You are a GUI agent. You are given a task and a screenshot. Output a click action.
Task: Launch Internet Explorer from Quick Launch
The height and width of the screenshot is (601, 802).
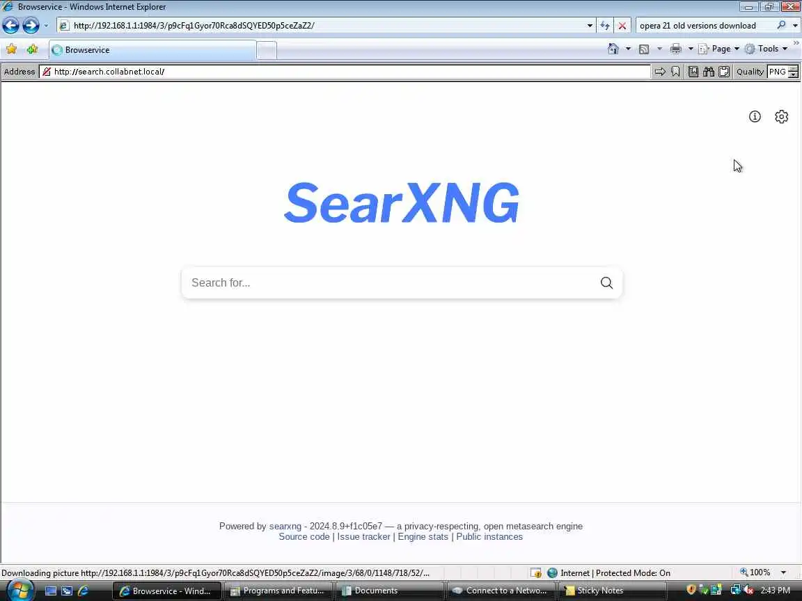(82, 591)
